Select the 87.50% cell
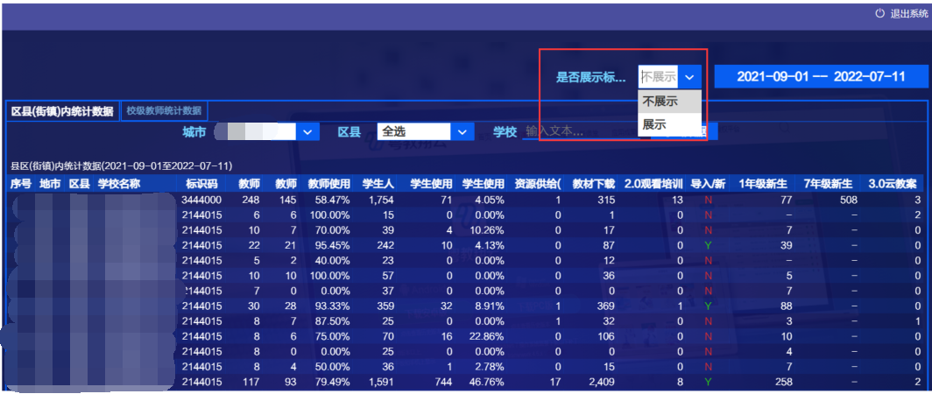Viewport: 932px width, 394px height. point(334,320)
